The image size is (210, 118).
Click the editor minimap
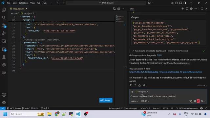(120, 19)
